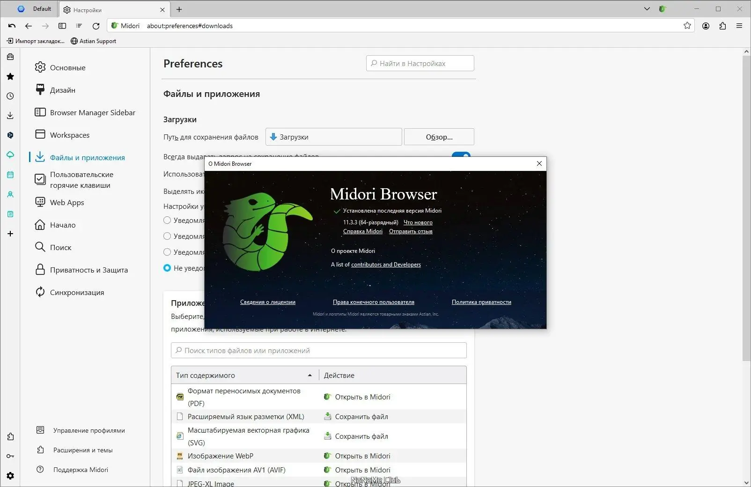751x487 pixels.
Task: Open the passwords key icon in sidebar
Action: pos(10,456)
